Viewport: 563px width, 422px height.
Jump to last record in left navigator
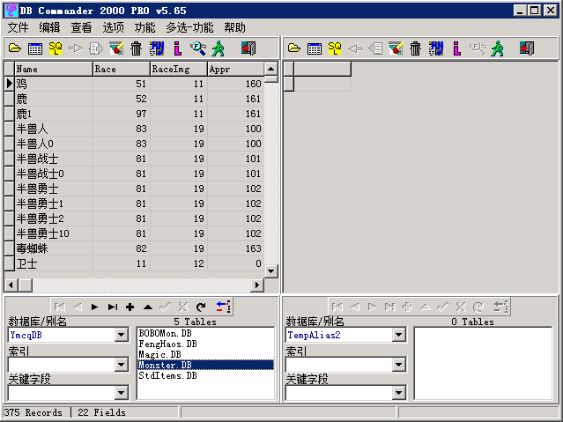pyautogui.click(x=113, y=307)
